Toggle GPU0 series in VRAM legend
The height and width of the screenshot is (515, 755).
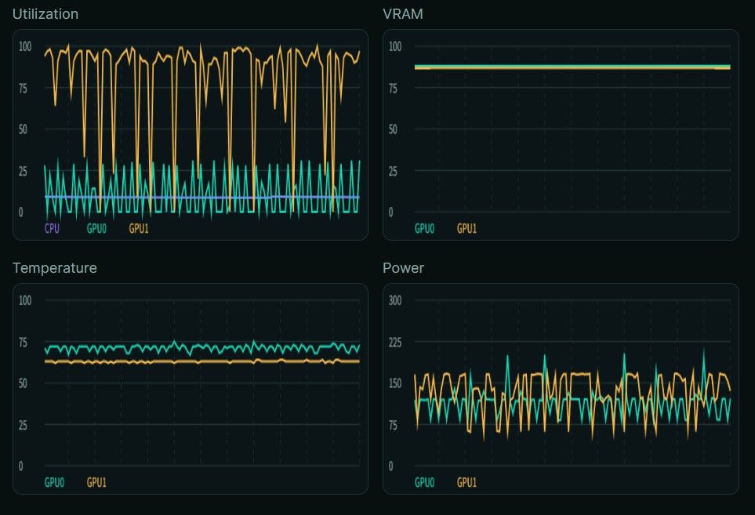click(424, 229)
